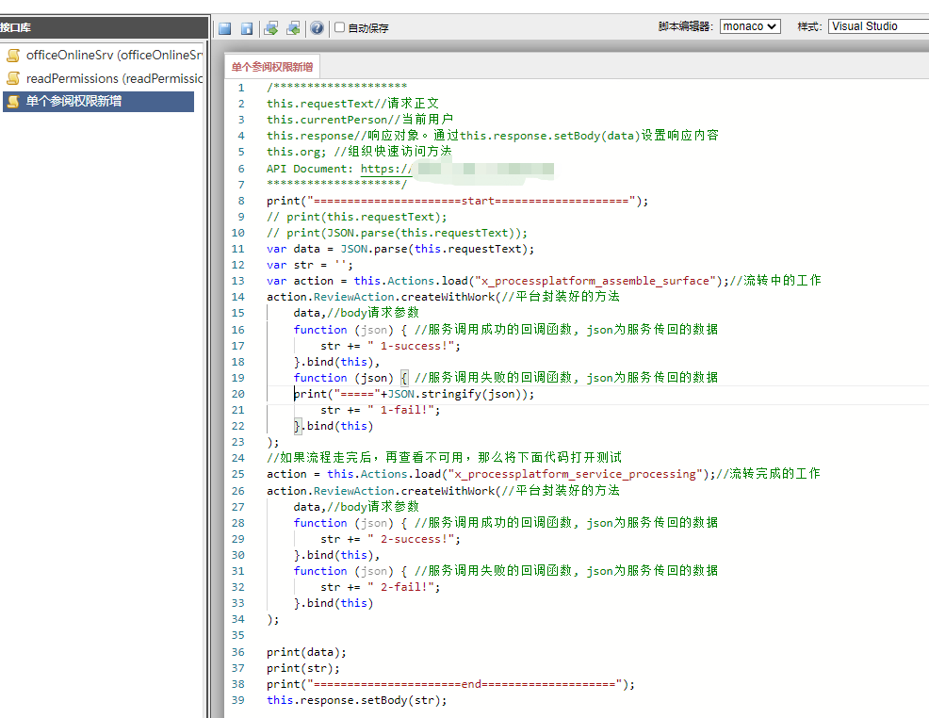Click the scroll icon beside officeOnlineSrv
The width and height of the screenshot is (929, 718).
coord(13,56)
